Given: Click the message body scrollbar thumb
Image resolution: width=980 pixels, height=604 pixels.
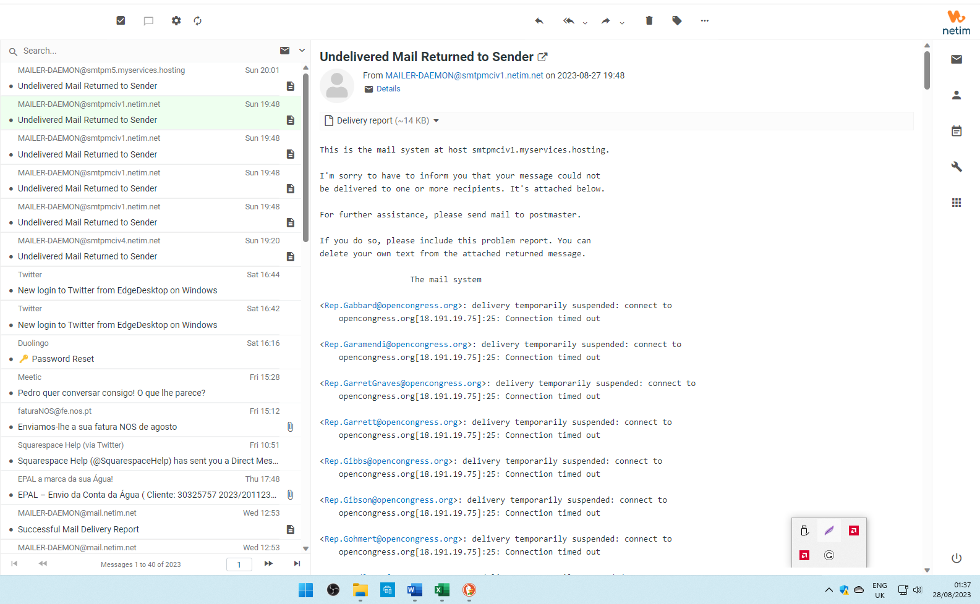Looking at the screenshot, I should click(927, 70).
